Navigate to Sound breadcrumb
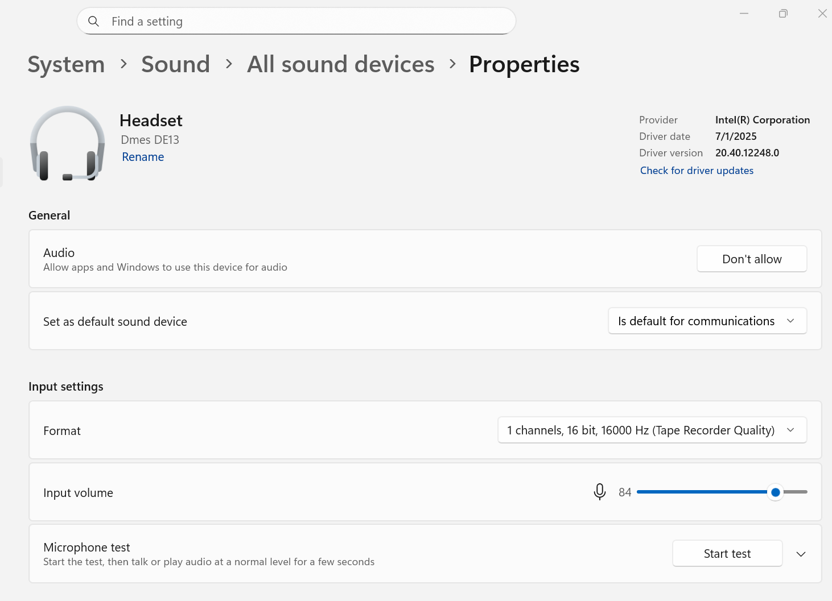This screenshot has width=832, height=601. tap(175, 64)
